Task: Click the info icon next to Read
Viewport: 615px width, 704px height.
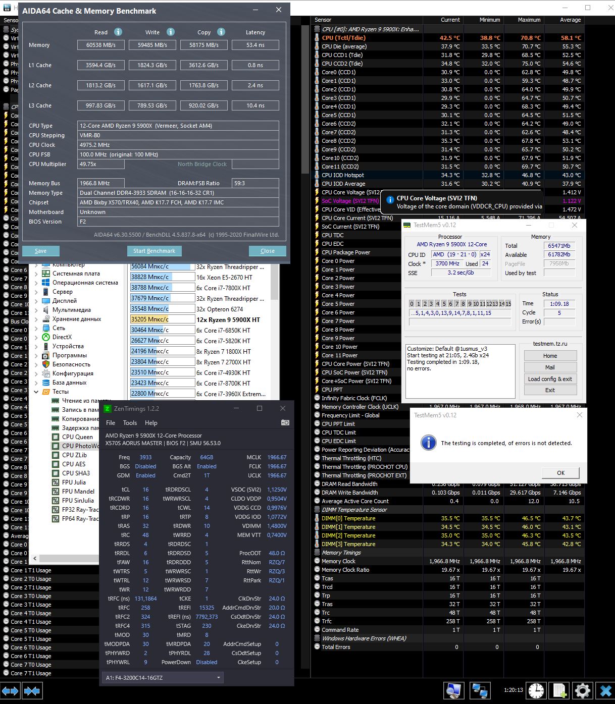Action: tap(118, 32)
